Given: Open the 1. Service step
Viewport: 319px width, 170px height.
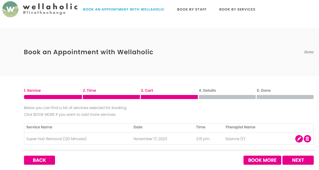Looking at the screenshot, I should click(x=32, y=90).
